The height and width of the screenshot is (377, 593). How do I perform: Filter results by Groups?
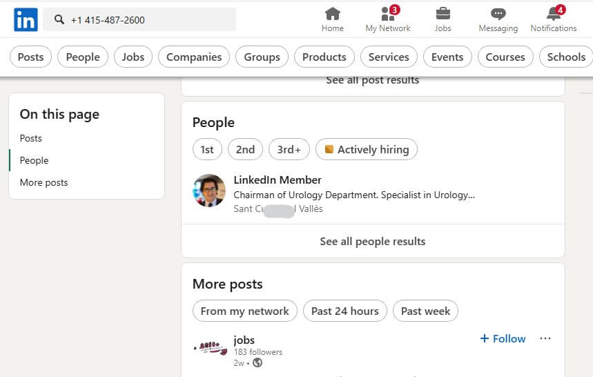click(x=262, y=57)
